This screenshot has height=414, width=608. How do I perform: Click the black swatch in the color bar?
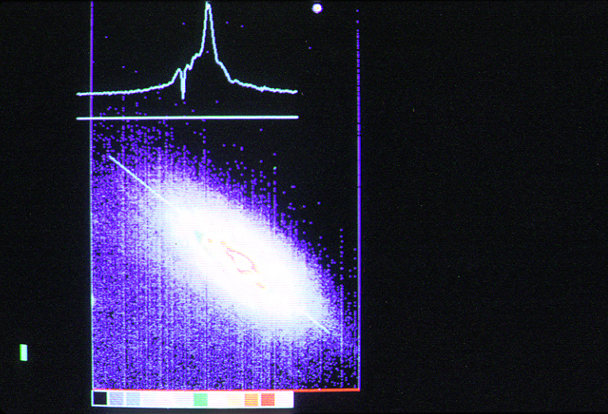pos(100,399)
